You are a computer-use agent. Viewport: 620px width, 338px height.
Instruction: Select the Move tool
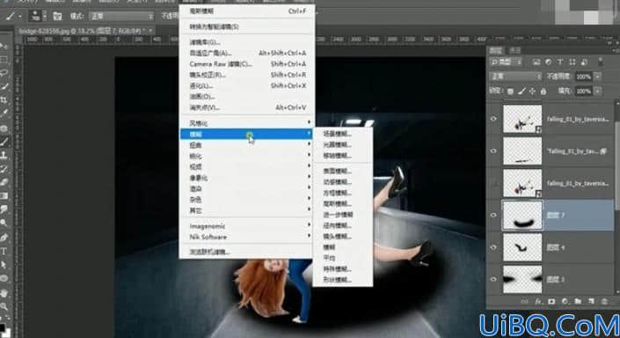pyautogui.click(x=4, y=47)
